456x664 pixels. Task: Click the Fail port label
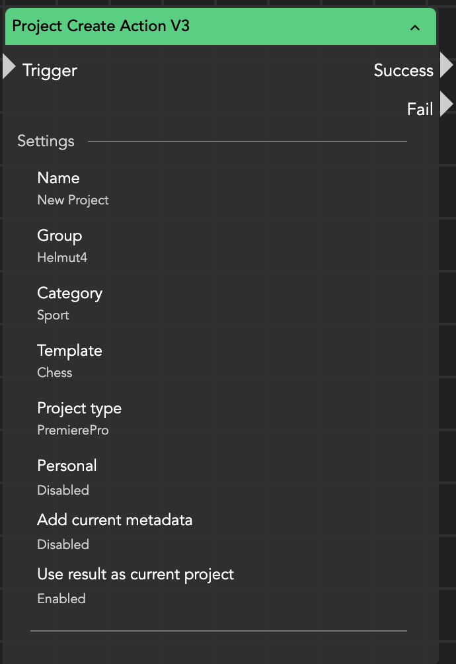(x=420, y=108)
